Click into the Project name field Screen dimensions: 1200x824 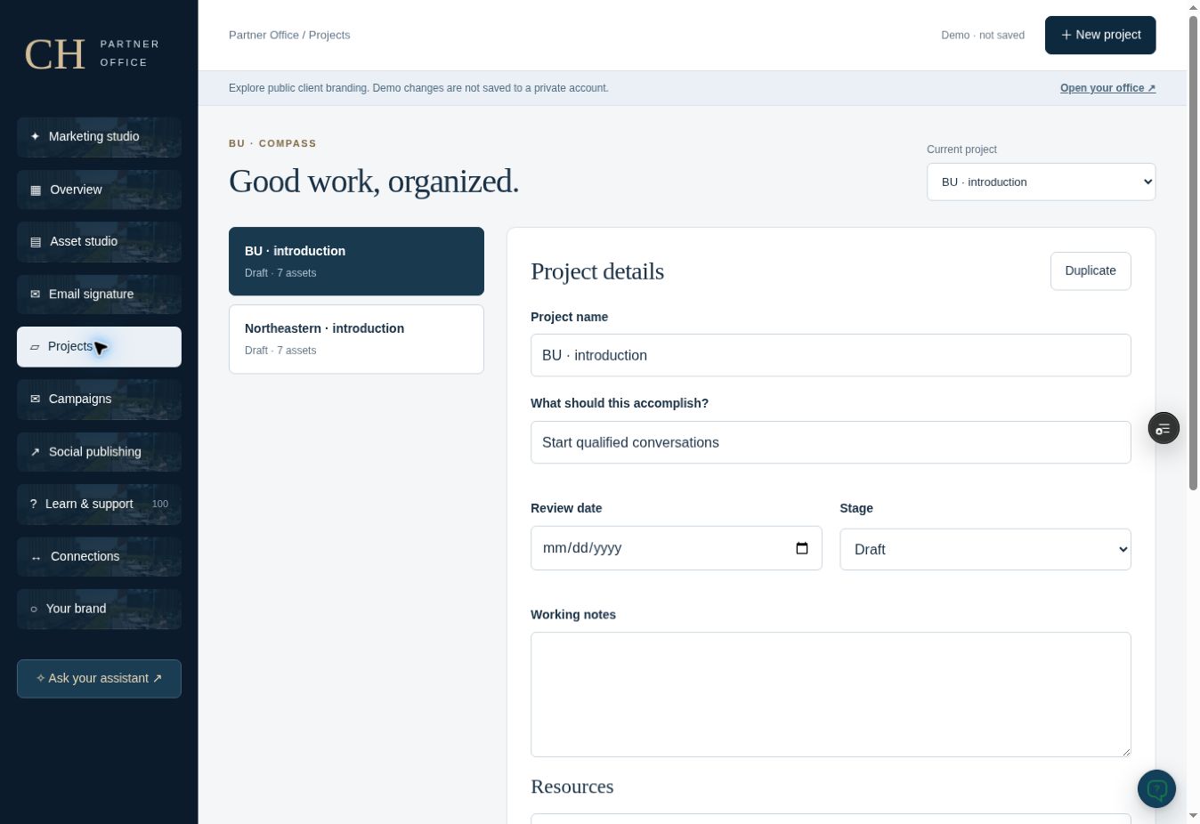click(831, 355)
